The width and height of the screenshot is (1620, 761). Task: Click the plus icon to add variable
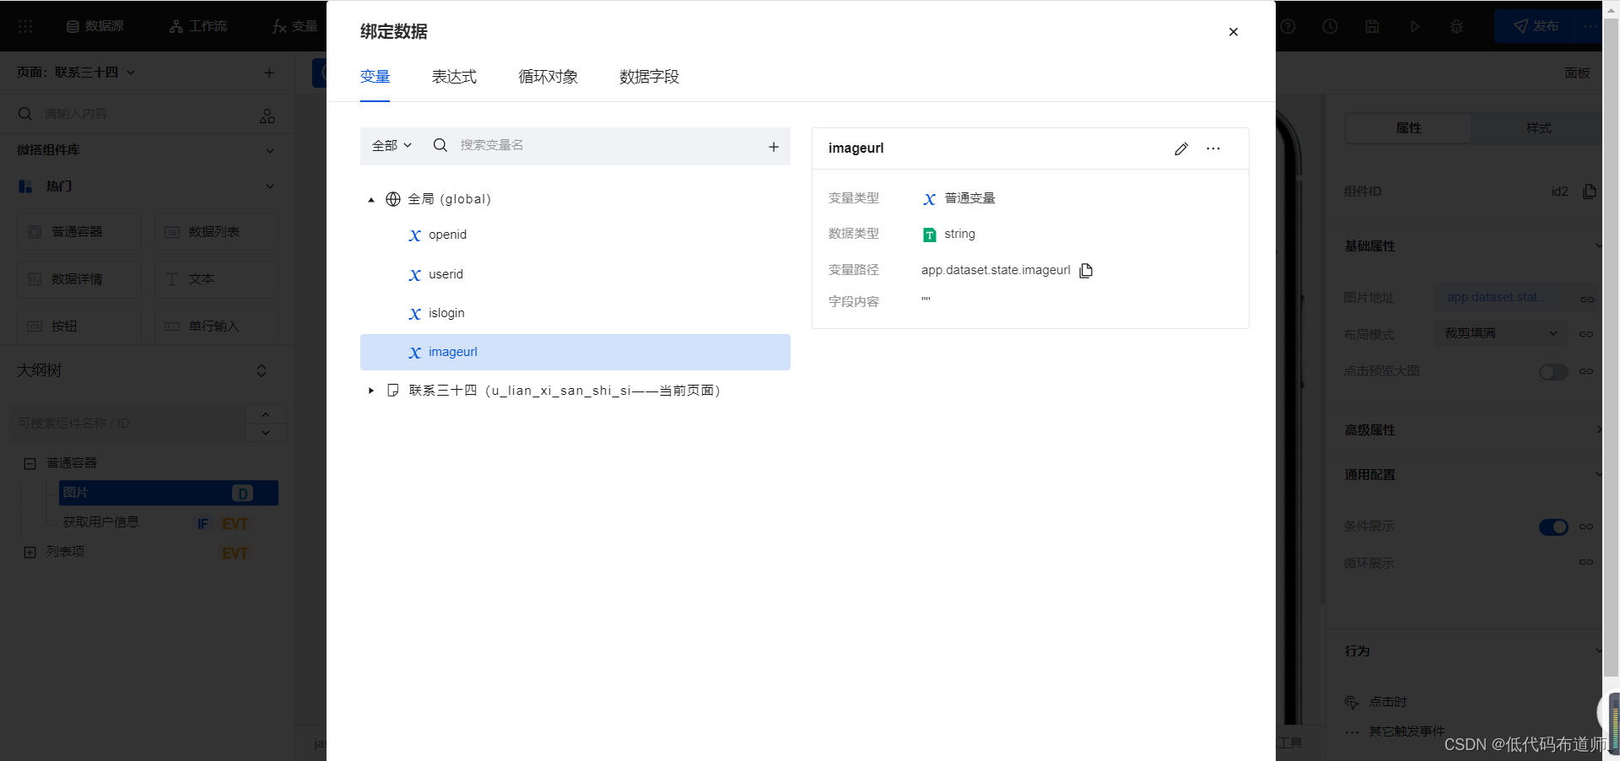[x=773, y=147]
